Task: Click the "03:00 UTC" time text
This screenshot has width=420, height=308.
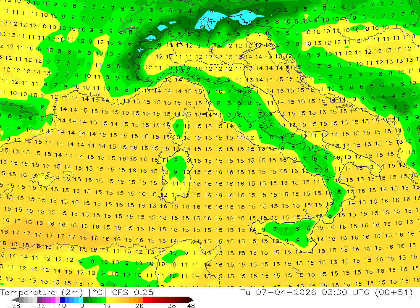Action: pyautogui.click(x=345, y=292)
